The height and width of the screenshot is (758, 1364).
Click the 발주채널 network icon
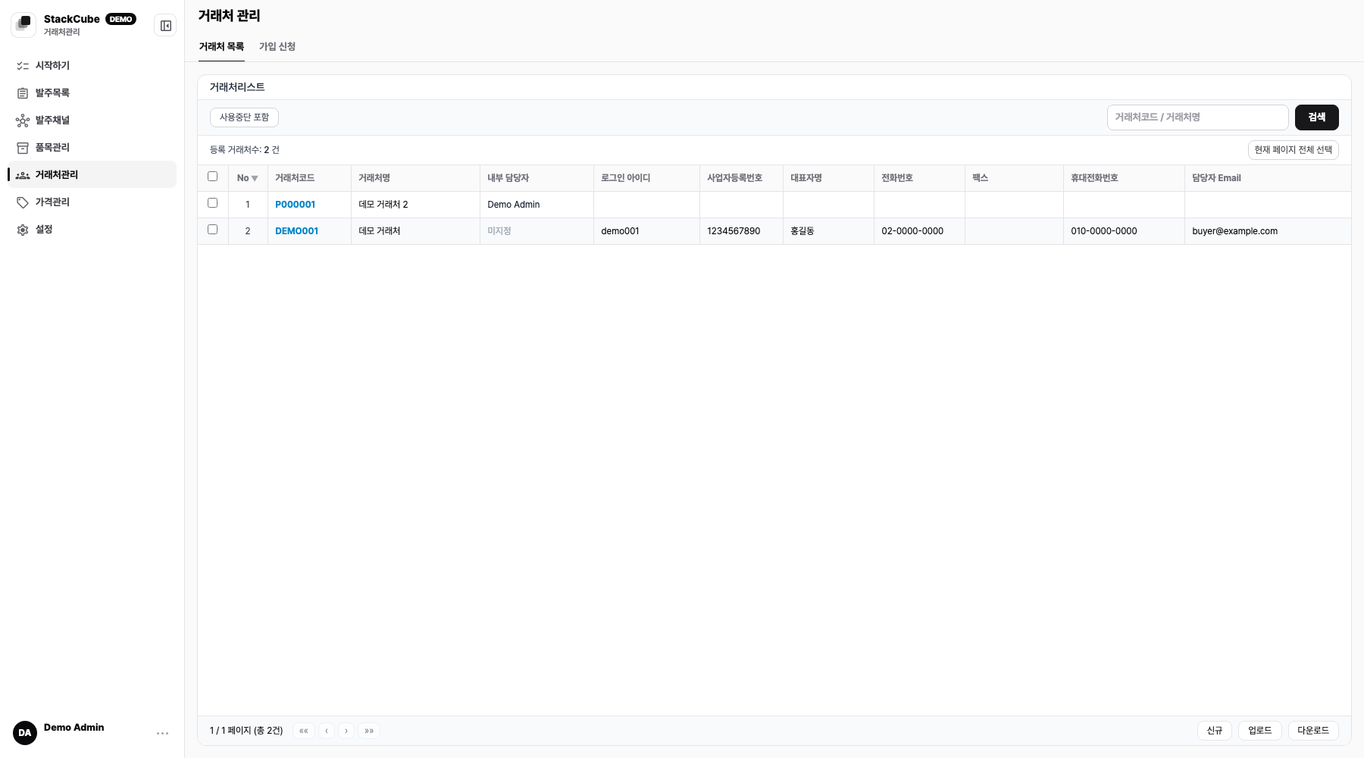tap(23, 121)
